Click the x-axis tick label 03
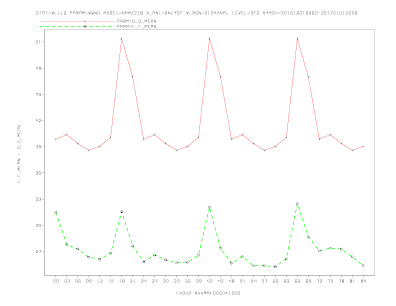Viewport: 396px width, 306px height. 66,281
